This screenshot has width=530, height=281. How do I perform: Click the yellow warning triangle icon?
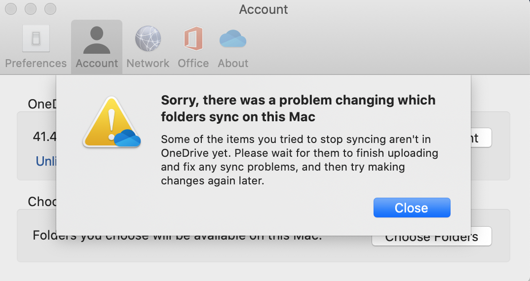110,122
